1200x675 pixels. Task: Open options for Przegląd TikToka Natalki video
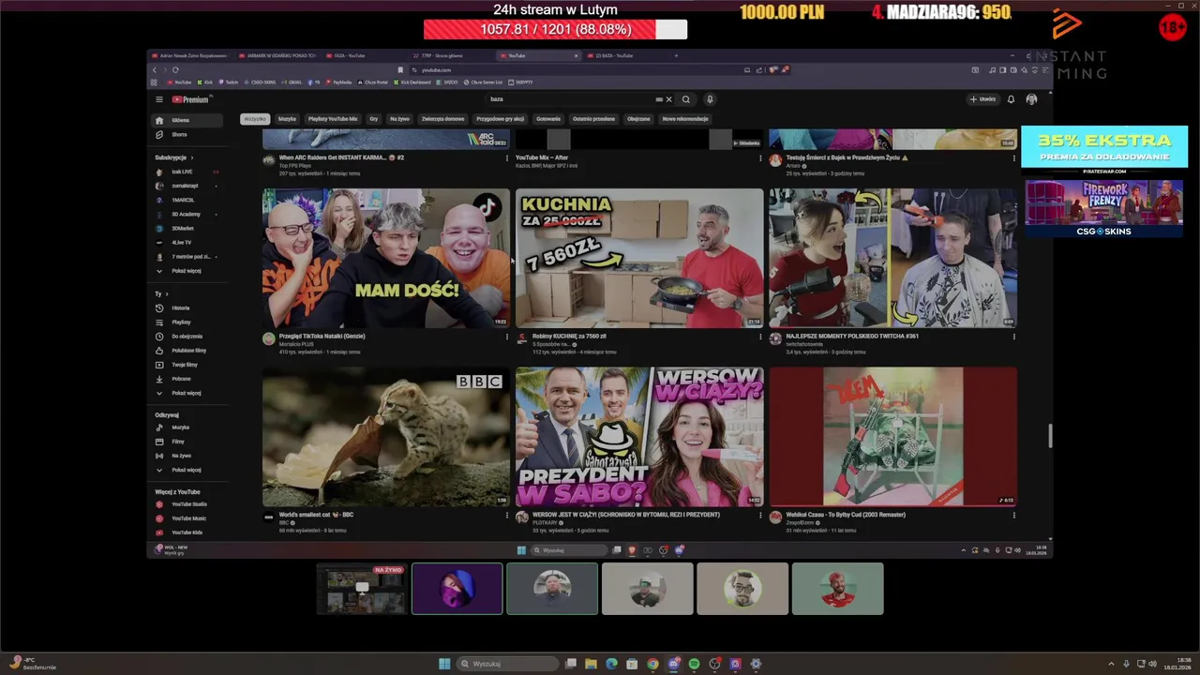click(507, 337)
